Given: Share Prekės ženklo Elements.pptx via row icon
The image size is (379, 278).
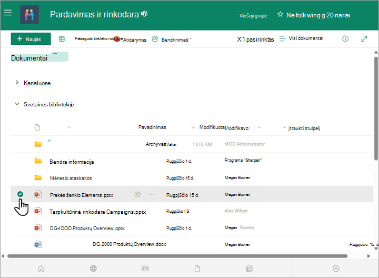Looking at the screenshot, I should pyautogui.click(x=137, y=194).
